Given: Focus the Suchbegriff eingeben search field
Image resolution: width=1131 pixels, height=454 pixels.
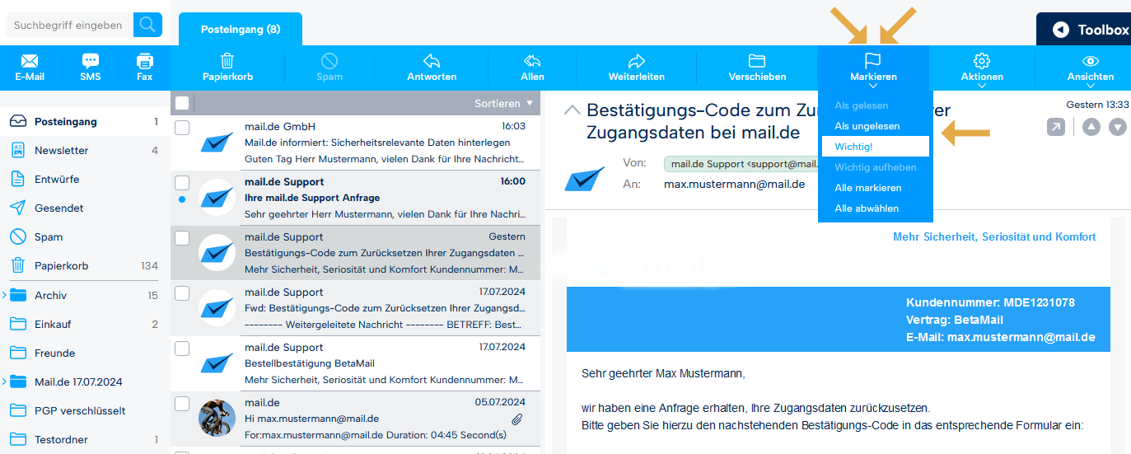Looking at the screenshot, I should pyautogui.click(x=68, y=25).
